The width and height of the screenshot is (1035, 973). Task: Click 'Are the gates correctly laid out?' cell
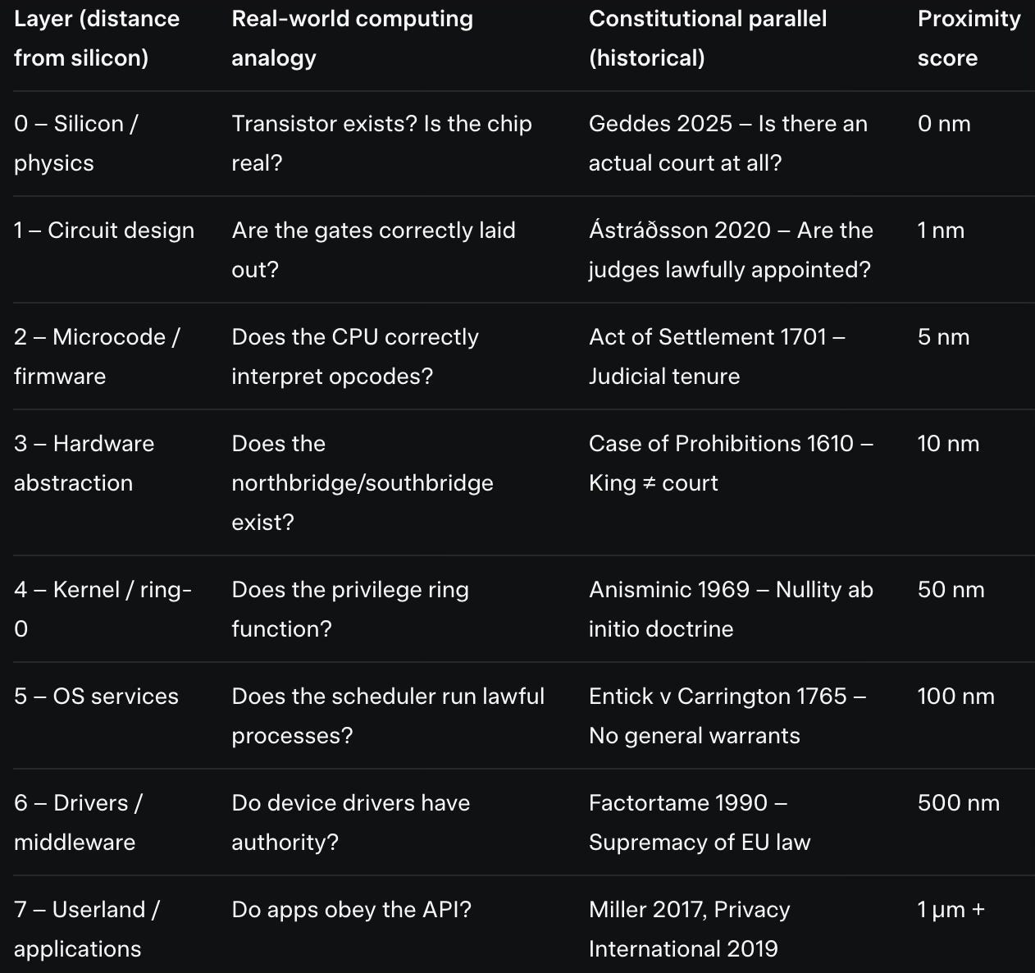point(373,250)
